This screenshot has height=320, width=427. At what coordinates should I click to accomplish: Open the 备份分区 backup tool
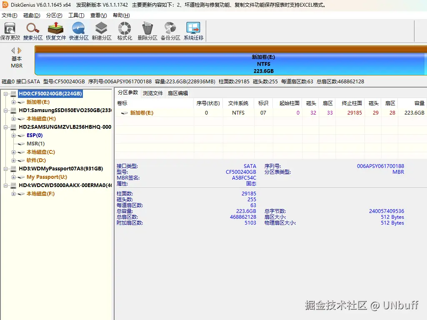(170, 31)
